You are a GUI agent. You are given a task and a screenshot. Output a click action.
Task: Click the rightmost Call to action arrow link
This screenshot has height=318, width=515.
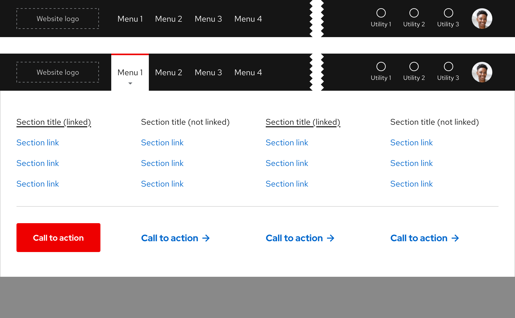click(x=425, y=238)
